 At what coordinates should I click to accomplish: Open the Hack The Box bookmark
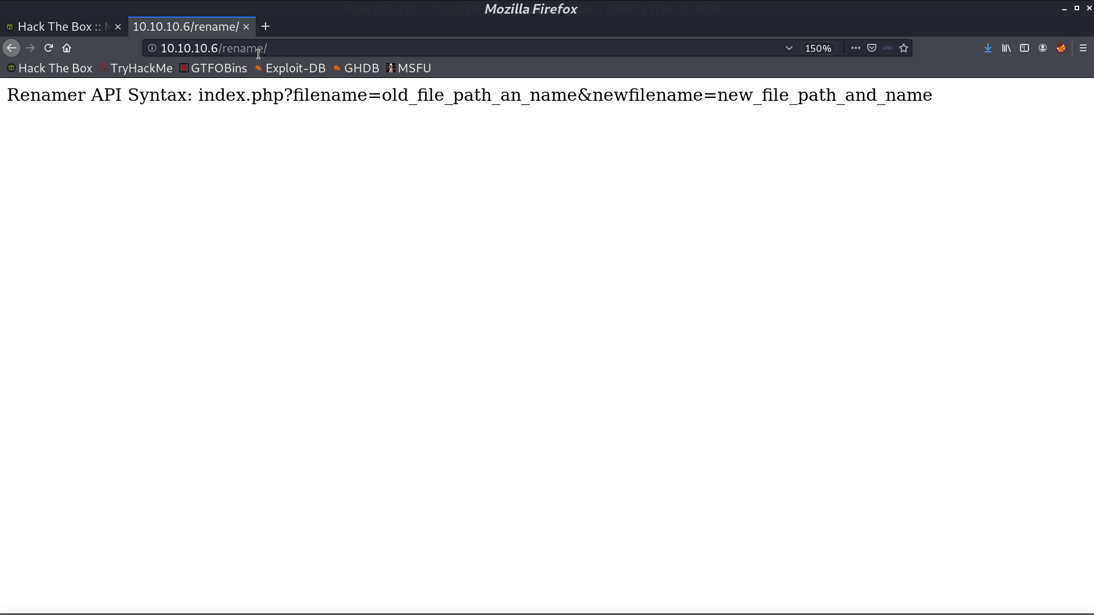(50, 68)
